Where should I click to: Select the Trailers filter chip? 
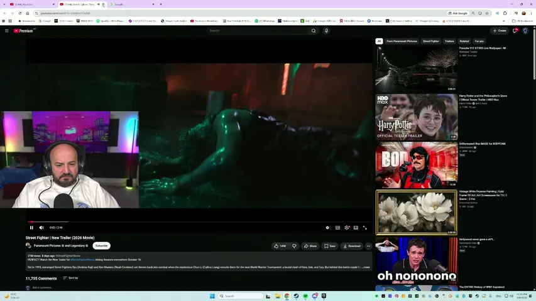(x=449, y=41)
